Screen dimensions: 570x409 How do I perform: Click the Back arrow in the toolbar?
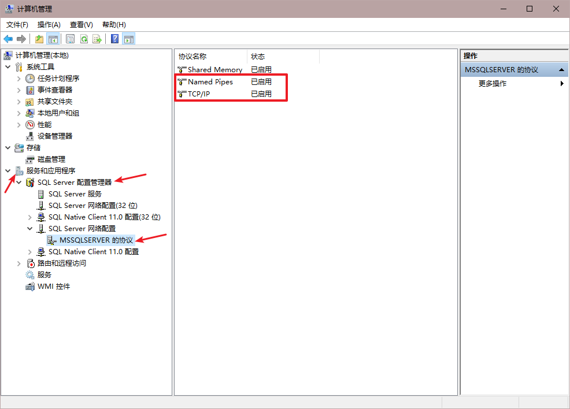(8, 39)
